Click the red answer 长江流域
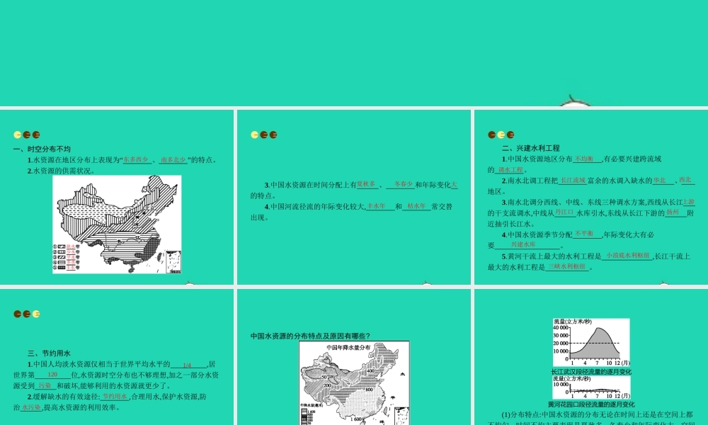The image size is (708, 425). pyautogui.click(x=573, y=180)
